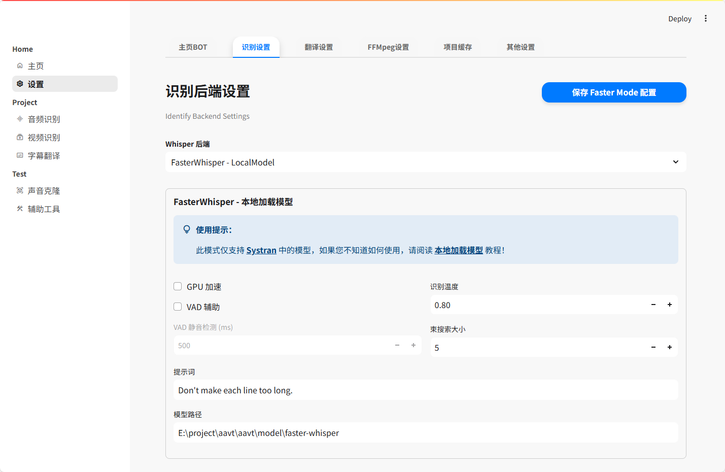Decrease 束搜索大小 with the minus button
The height and width of the screenshot is (472, 725).
coord(653,348)
